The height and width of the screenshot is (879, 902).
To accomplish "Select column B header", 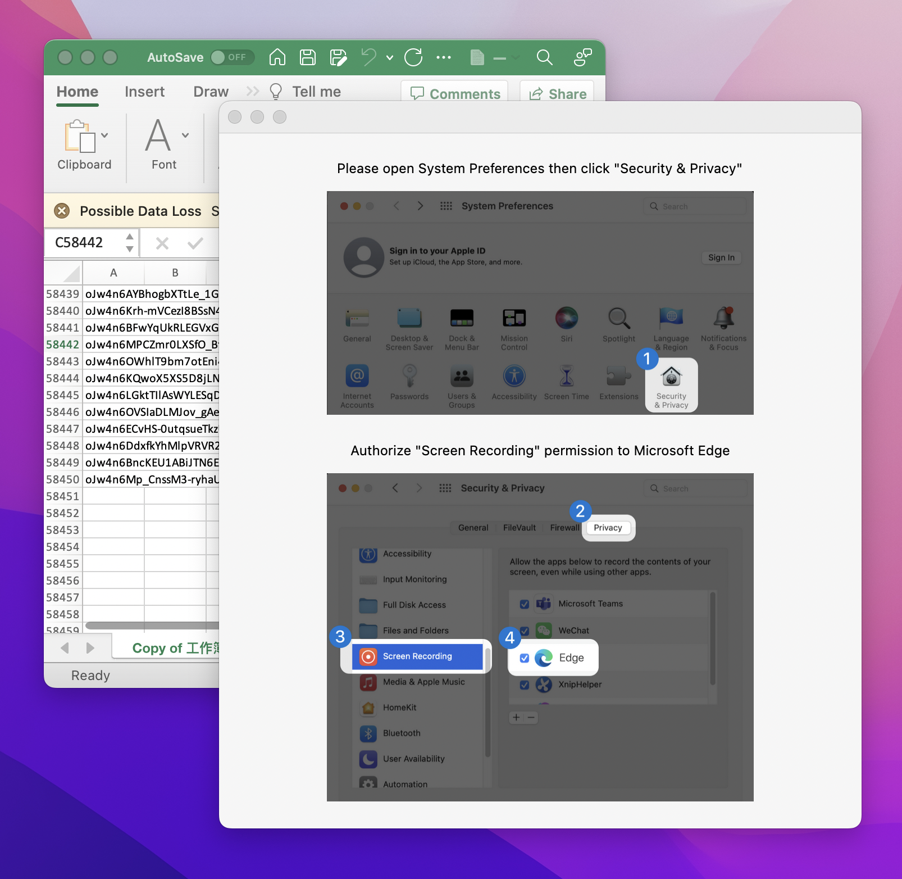I will pos(175,273).
